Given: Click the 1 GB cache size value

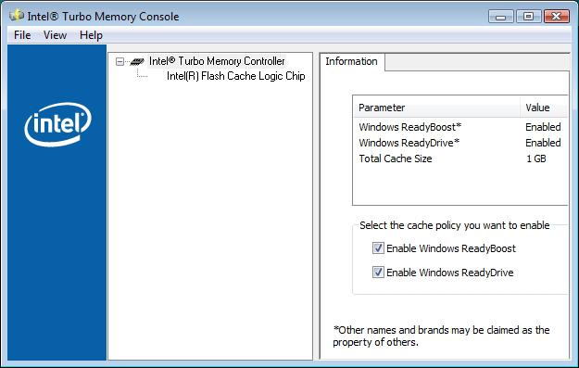Looking at the screenshot, I should [535, 159].
